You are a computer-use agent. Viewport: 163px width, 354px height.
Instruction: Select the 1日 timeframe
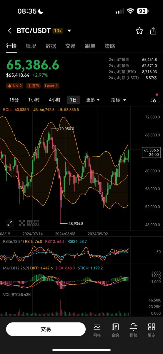73,100
